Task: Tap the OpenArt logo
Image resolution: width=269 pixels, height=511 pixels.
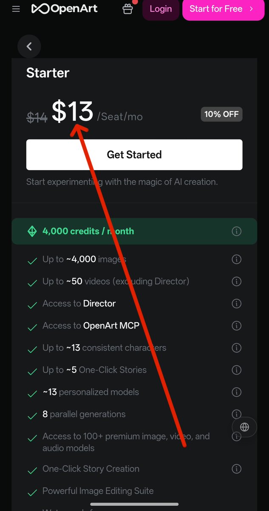Action: coord(64,9)
